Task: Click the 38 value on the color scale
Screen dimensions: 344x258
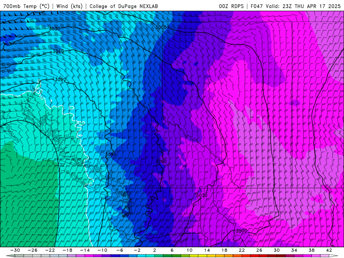Action: pos(311,250)
